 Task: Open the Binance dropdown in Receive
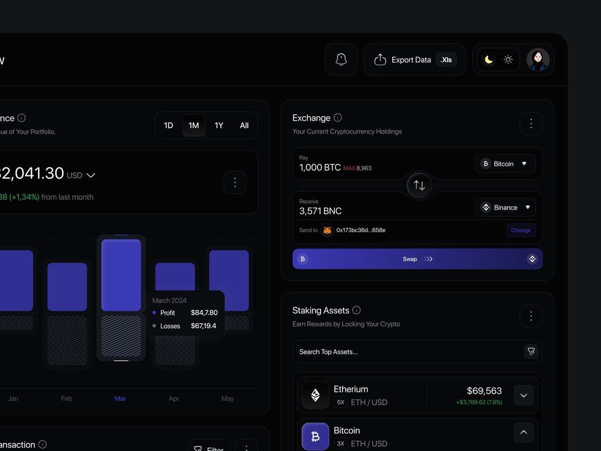[505, 207]
